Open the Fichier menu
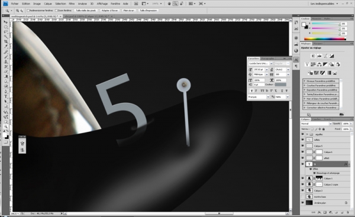The width and height of the screenshot is (355, 217). 15,4
